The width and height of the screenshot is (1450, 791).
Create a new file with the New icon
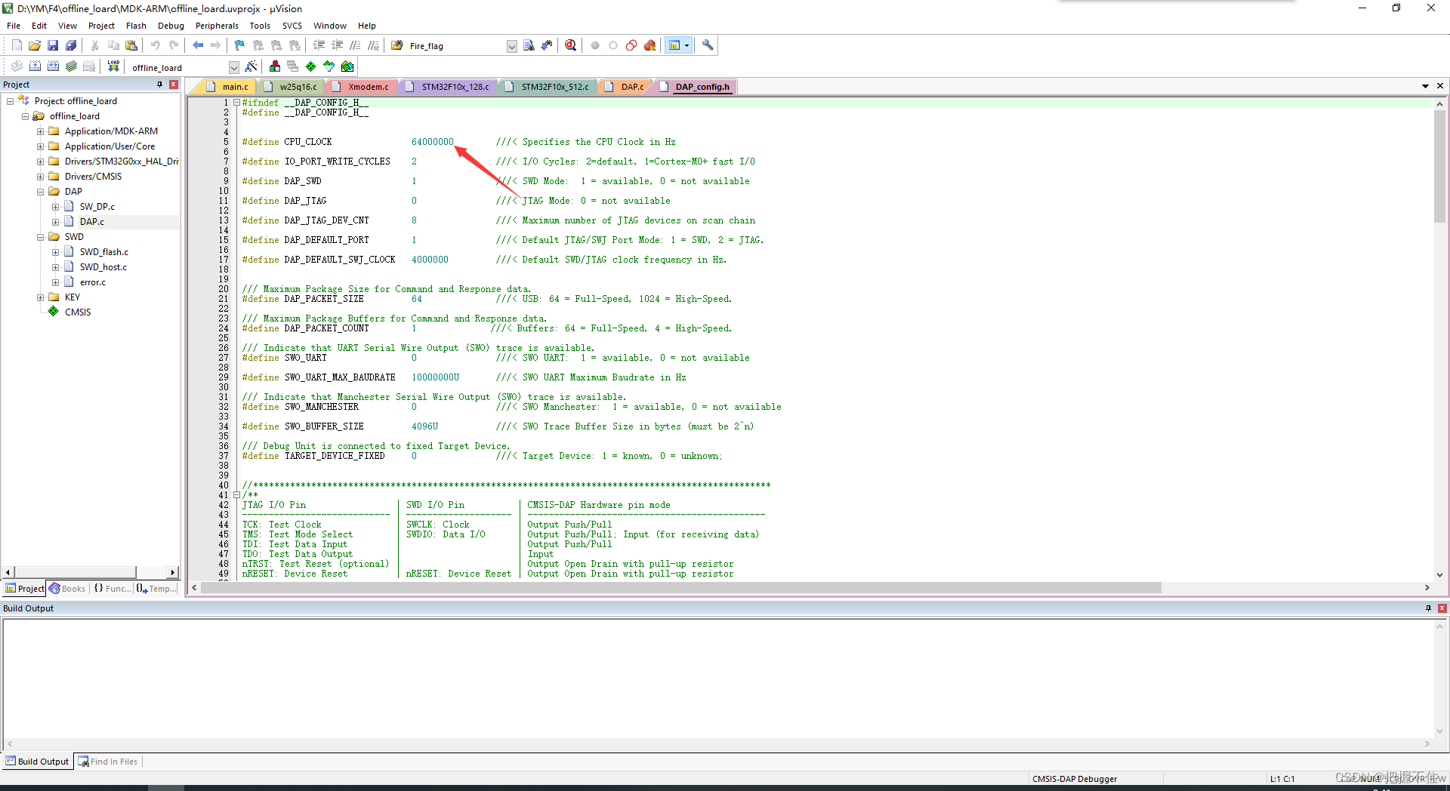[x=17, y=45]
